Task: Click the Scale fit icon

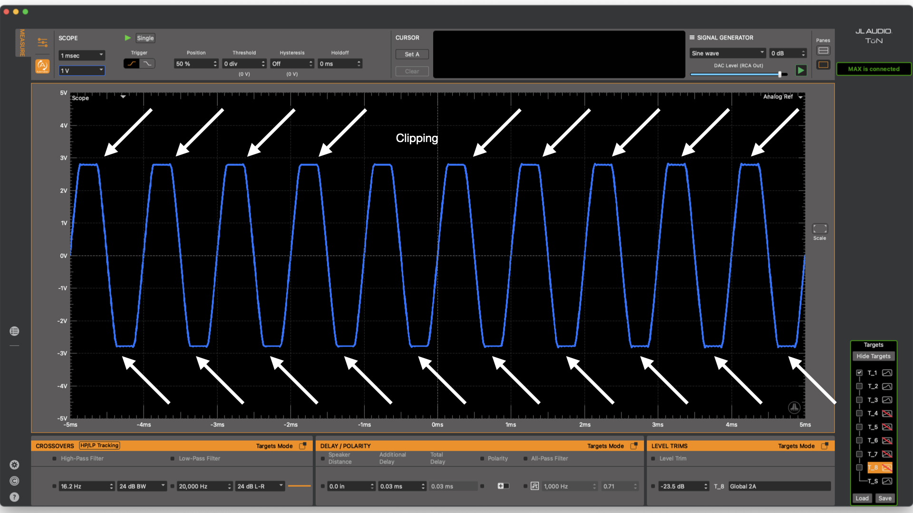Action: [820, 229]
